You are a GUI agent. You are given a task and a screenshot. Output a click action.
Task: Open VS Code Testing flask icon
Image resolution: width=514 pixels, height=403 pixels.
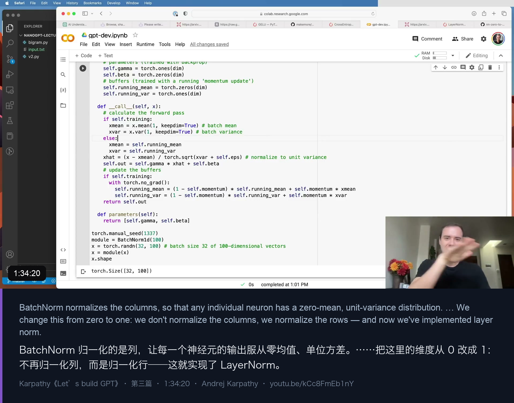click(10, 121)
